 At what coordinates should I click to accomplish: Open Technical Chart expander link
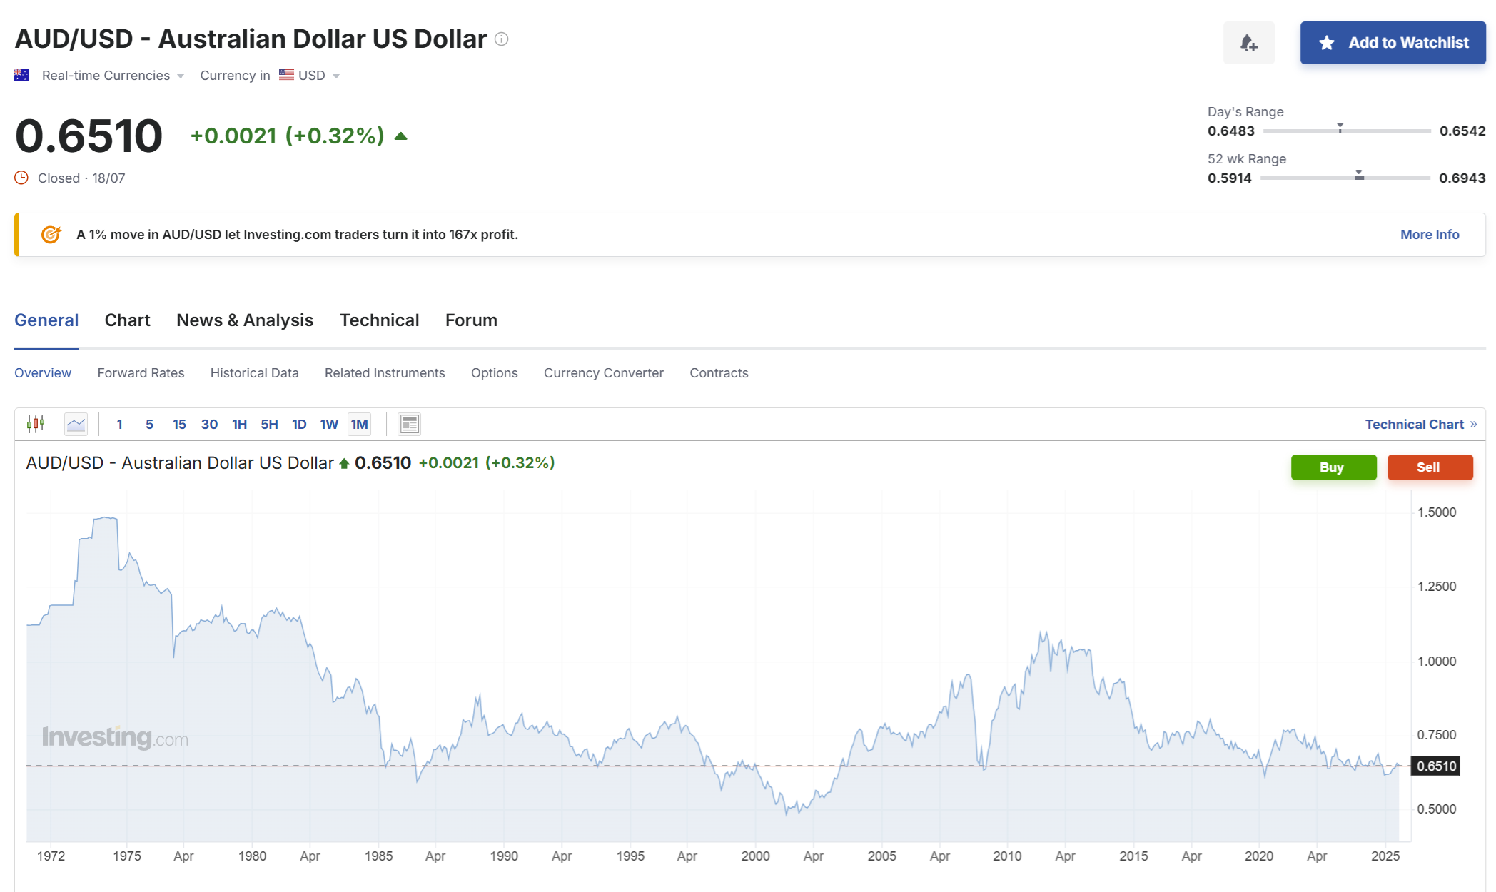[x=1420, y=424]
